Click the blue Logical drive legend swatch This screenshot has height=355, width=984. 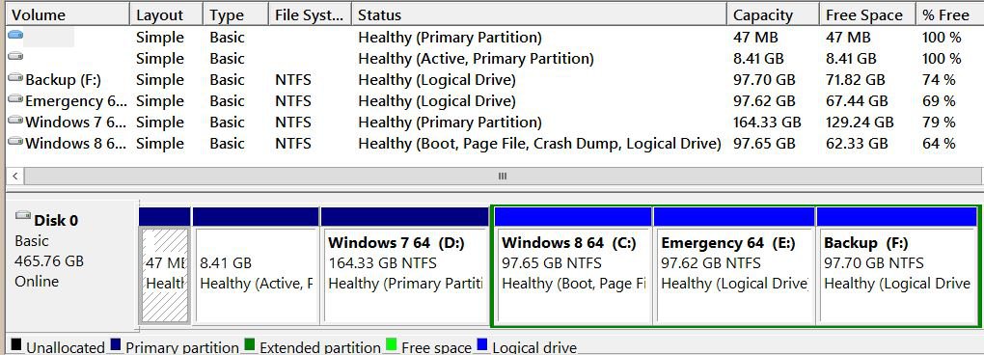[x=482, y=344]
